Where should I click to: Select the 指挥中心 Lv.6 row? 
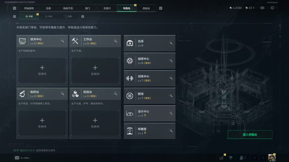pyautogui.click(x=150, y=61)
